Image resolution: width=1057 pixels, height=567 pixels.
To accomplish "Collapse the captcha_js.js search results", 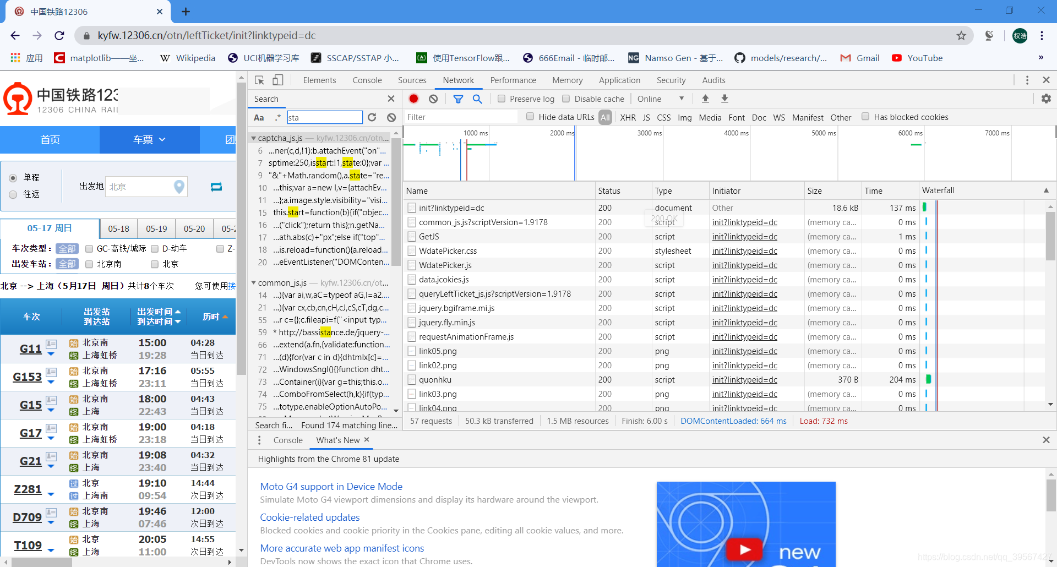I will 253,138.
